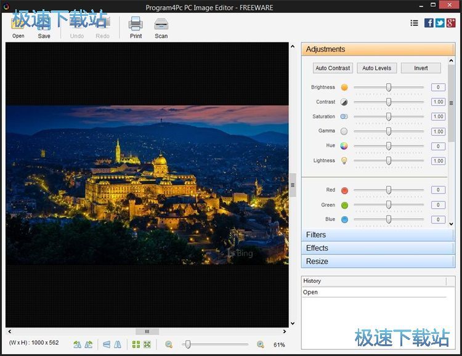The height and width of the screenshot is (356, 462).
Task: Click the Print toolbar icon
Action: [x=136, y=25]
